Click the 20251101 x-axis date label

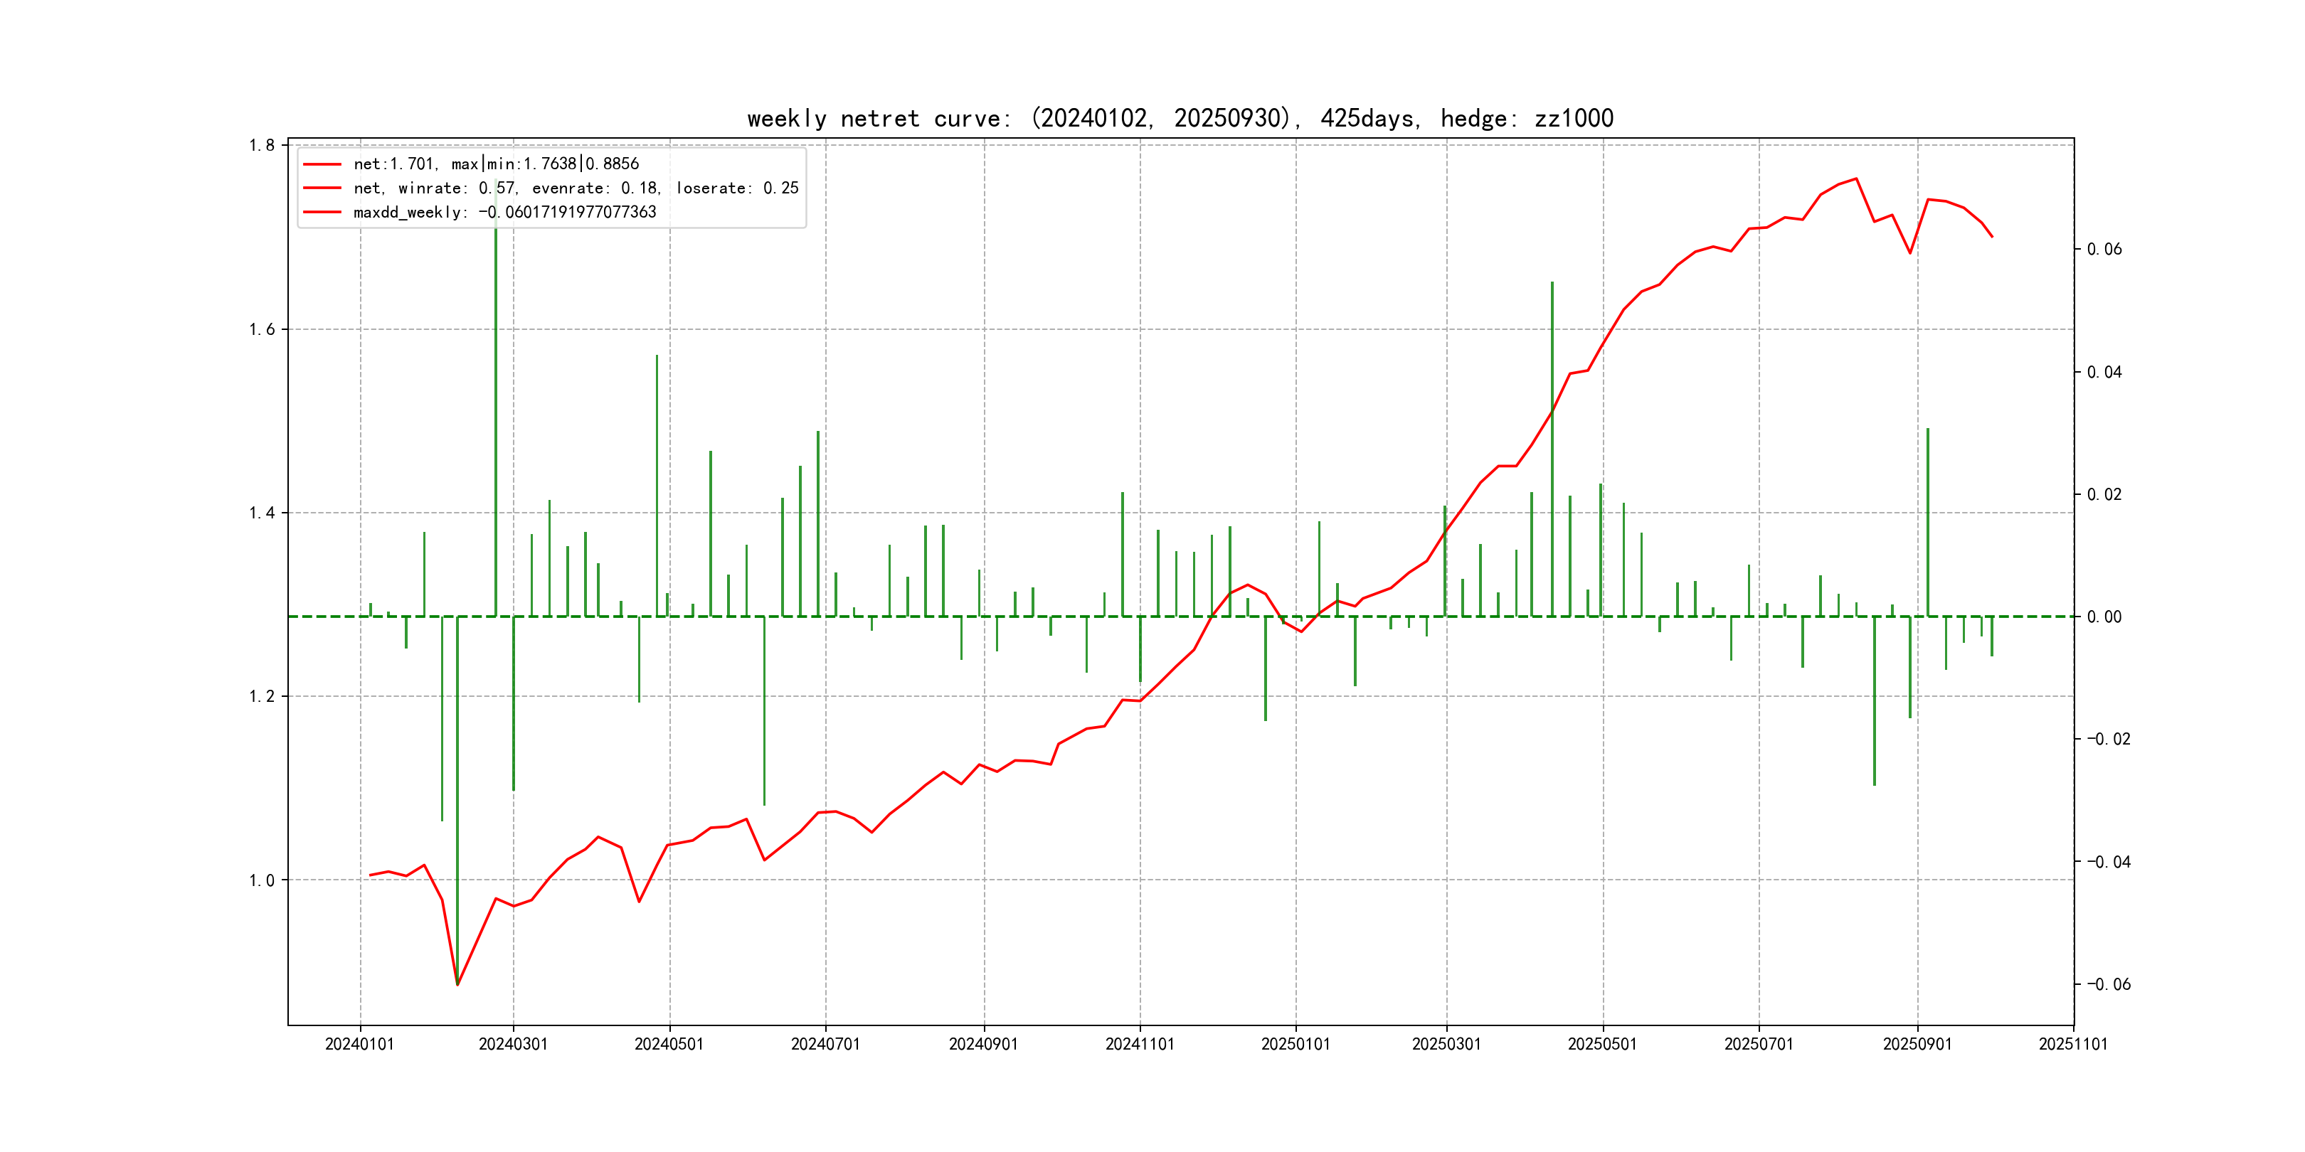[x=2072, y=1044]
